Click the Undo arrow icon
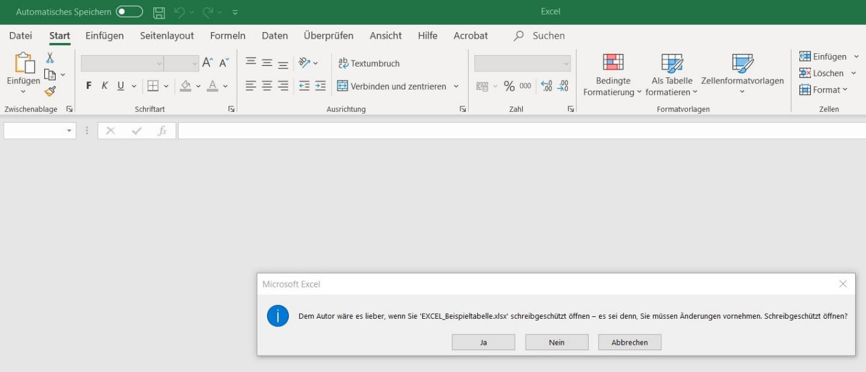The width and height of the screenshot is (866, 372). (179, 12)
